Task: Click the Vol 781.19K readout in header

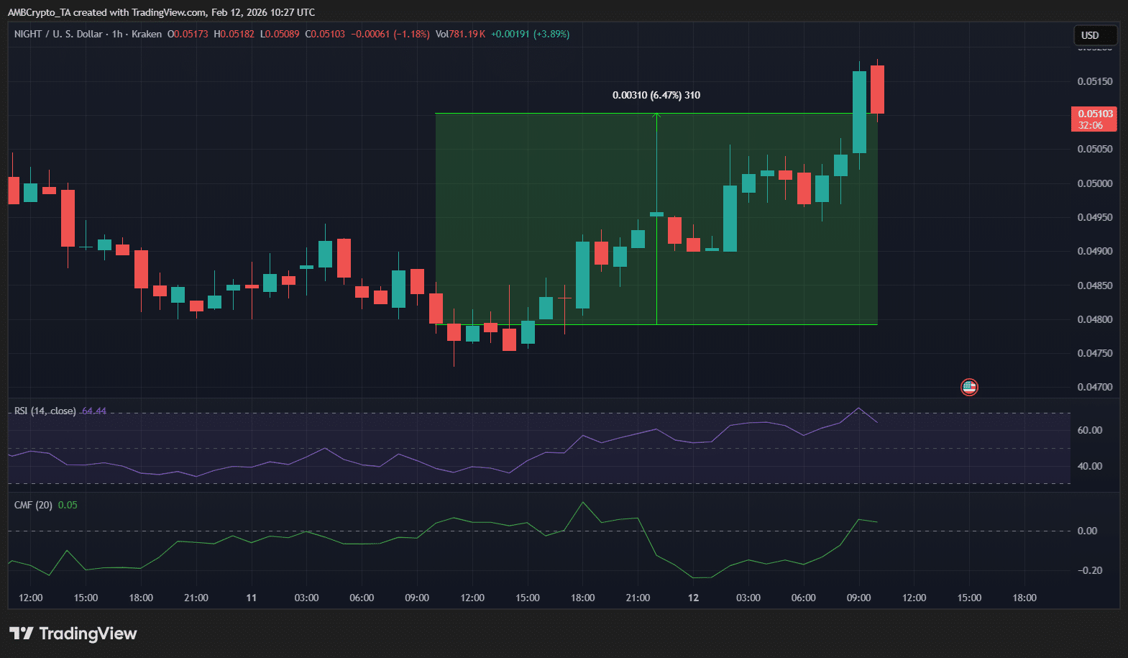Action: point(460,34)
